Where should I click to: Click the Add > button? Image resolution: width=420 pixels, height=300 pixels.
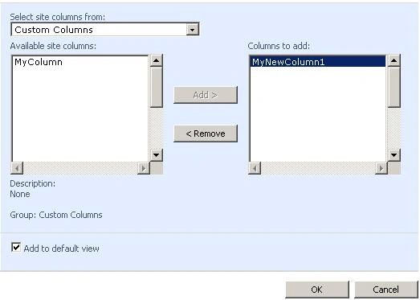pos(206,95)
